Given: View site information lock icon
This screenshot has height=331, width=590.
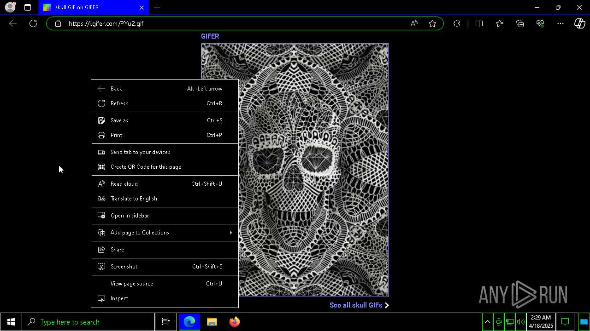Looking at the screenshot, I should point(58,23).
